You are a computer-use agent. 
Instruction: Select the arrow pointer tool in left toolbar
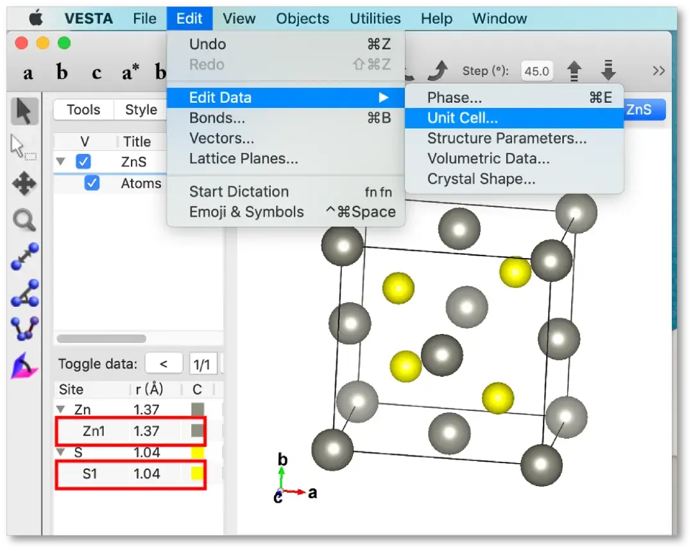pyautogui.click(x=24, y=111)
